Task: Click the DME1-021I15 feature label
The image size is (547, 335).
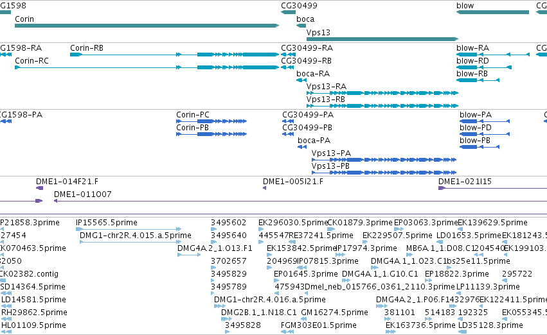Action: pyautogui.click(x=465, y=182)
